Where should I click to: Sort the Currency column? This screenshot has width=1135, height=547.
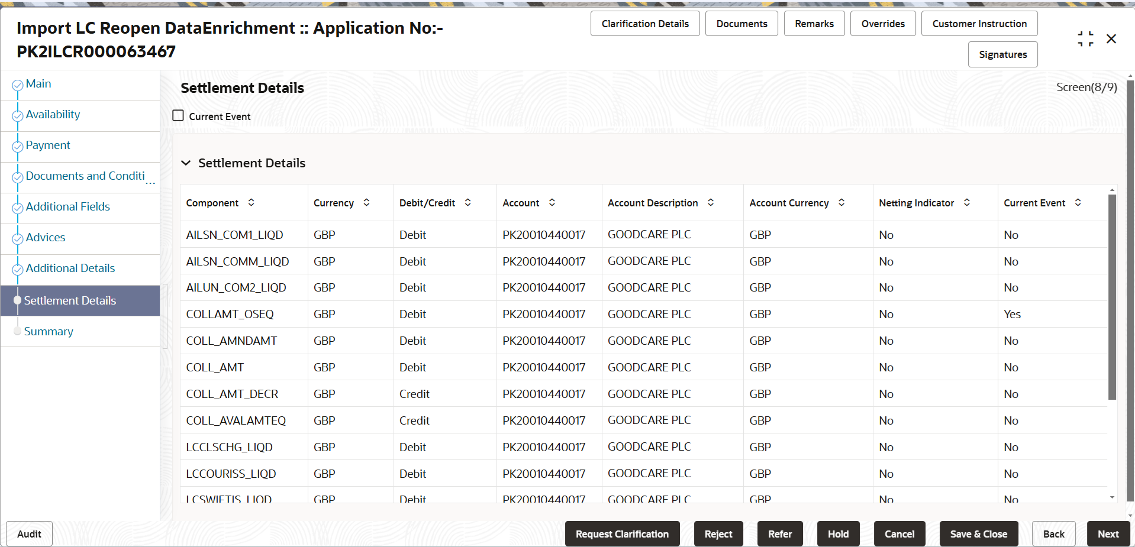(366, 202)
